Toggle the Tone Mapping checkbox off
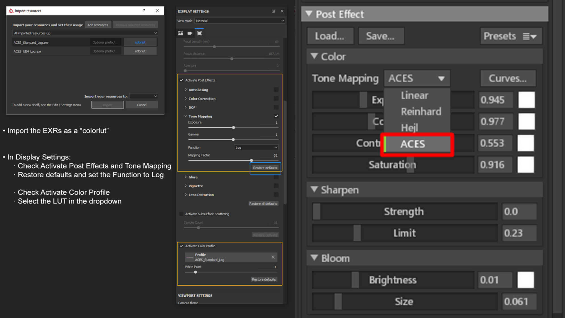Image resolution: width=565 pixels, height=318 pixels. 276,116
